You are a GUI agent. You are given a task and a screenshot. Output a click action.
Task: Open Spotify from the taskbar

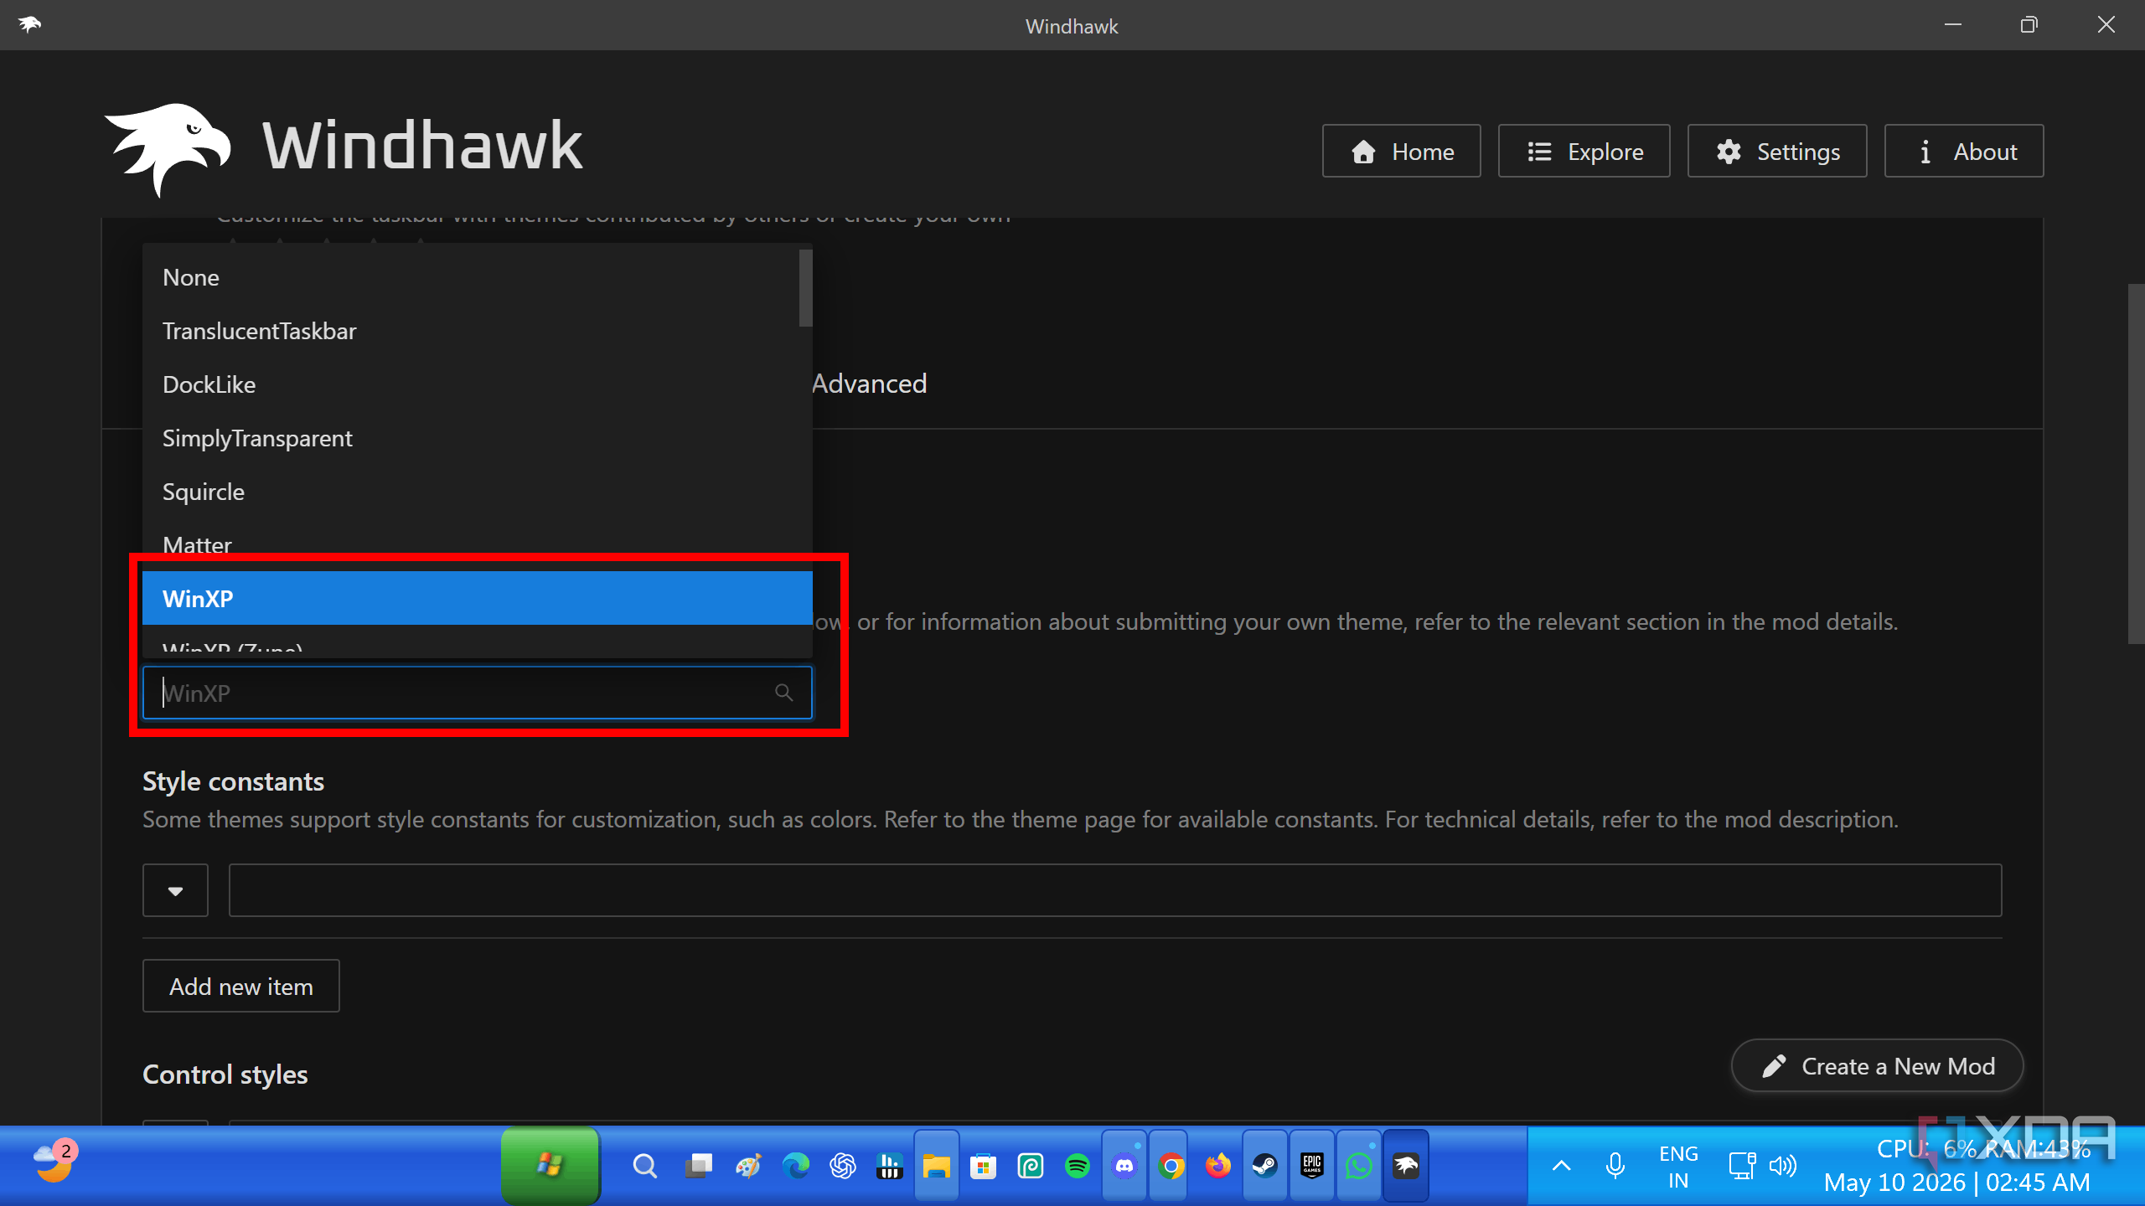(x=1077, y=1166)
